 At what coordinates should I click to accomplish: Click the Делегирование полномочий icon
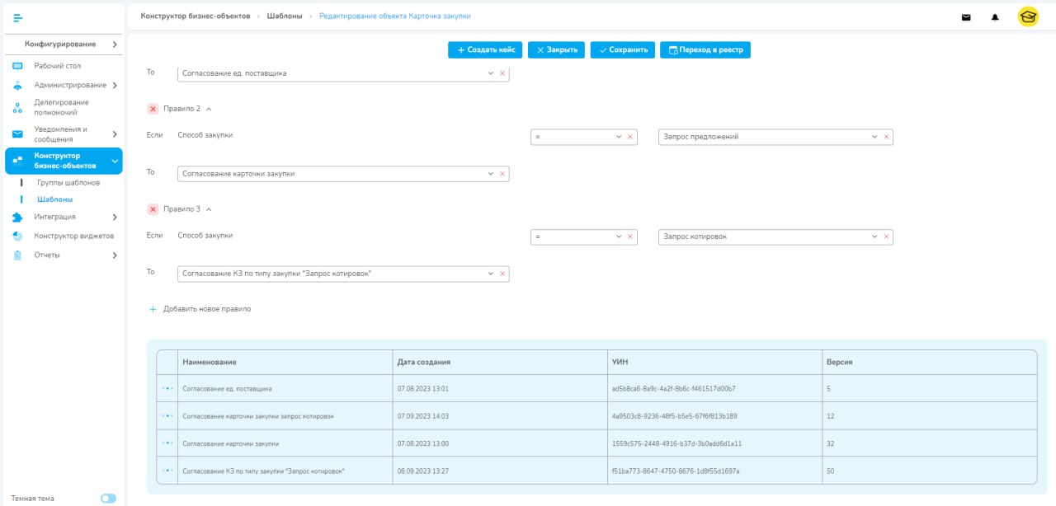(x=17, y=108)
